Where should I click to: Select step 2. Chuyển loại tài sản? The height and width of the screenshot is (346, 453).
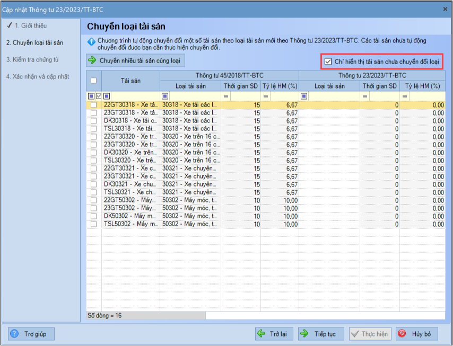[x=34, y=43]
